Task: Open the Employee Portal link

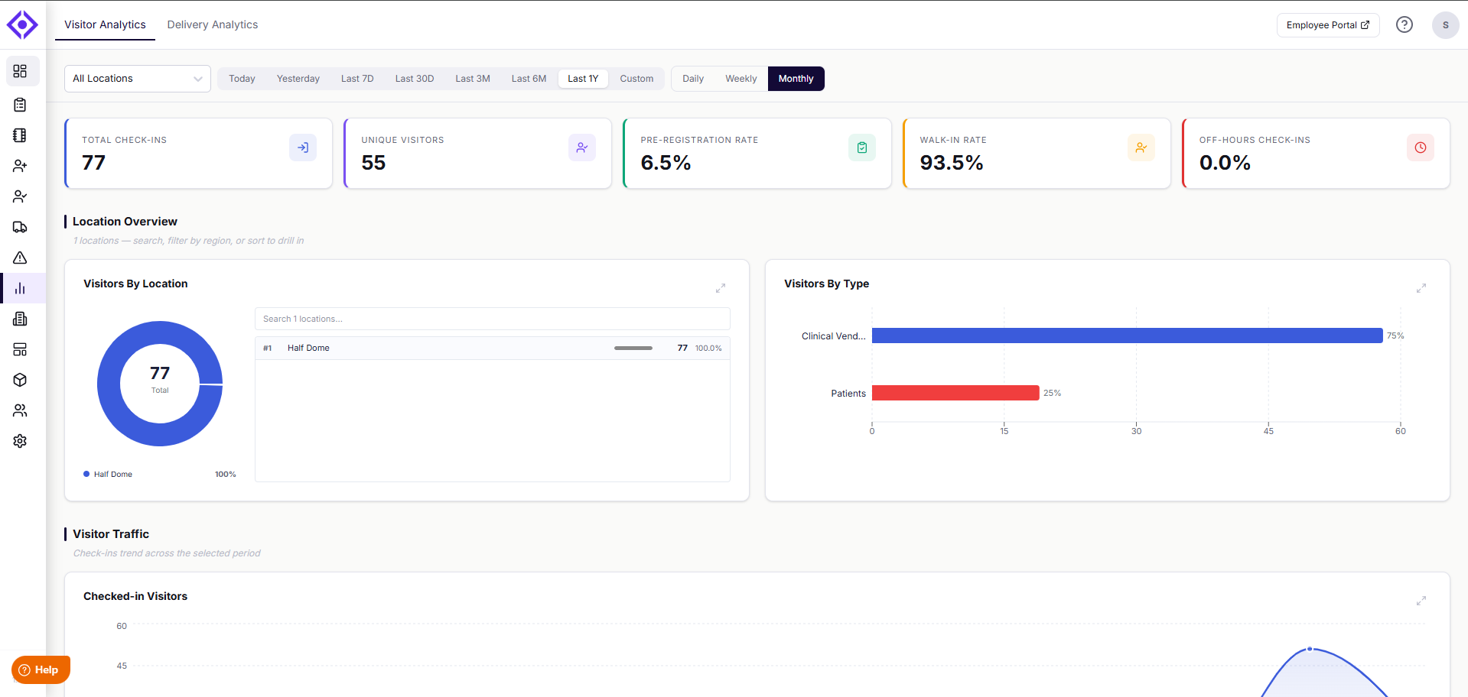Action: pos(1328,25)
